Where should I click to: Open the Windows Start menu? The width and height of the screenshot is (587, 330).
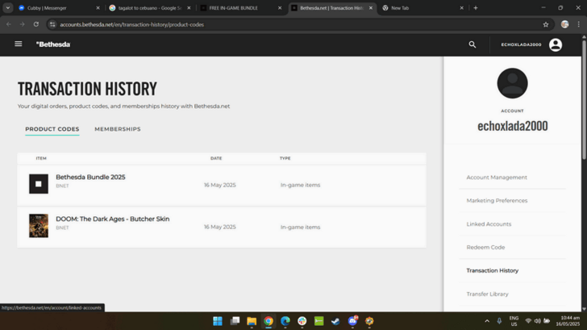[218, 321]
